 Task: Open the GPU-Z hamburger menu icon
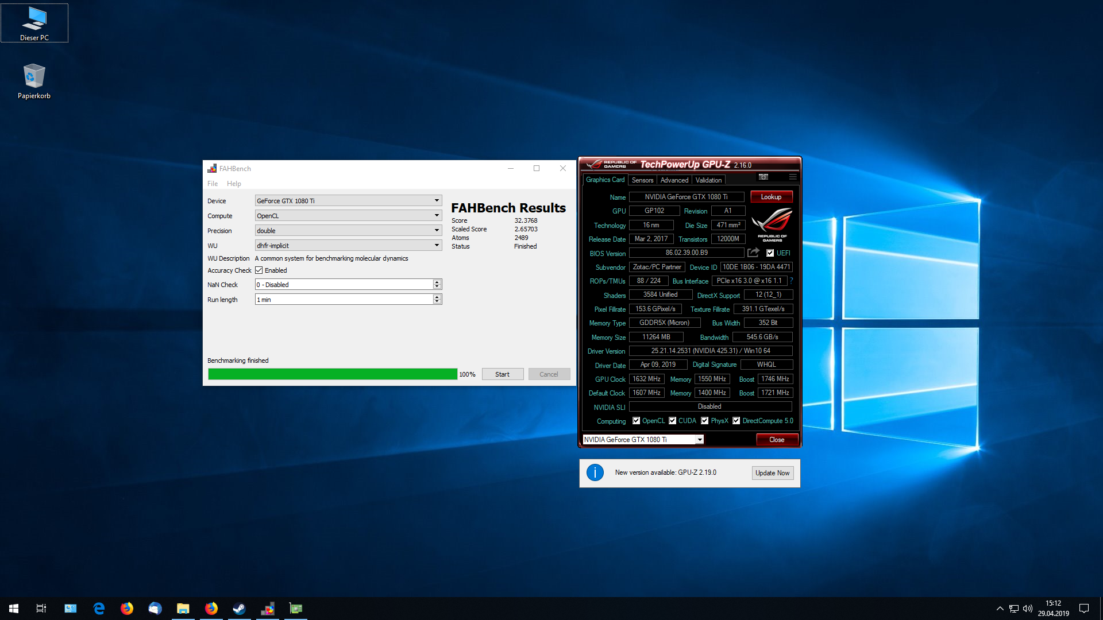(x=793, y=177)
